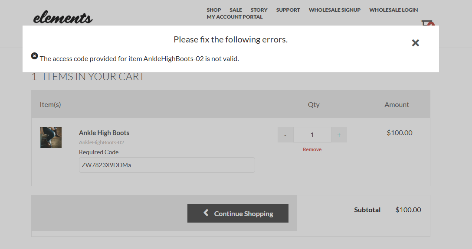Click the Item(s) column header
The height and width of the screenshot is (249, 472).
(50, 104)
